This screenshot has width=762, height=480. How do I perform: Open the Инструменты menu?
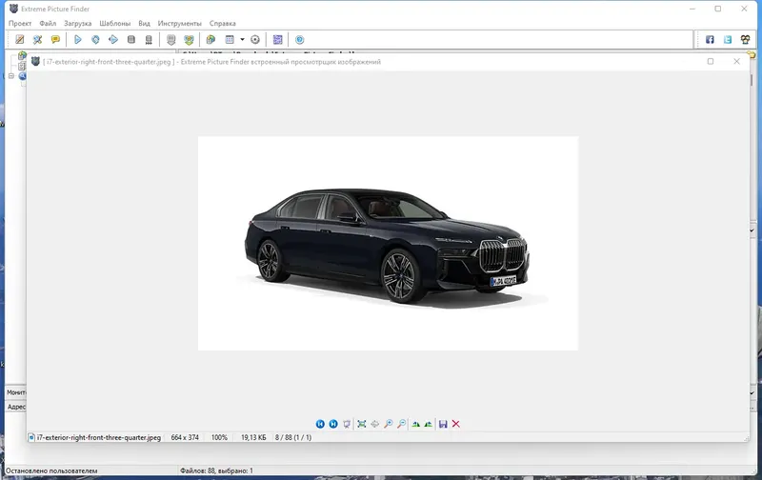(x=179, y=23)
